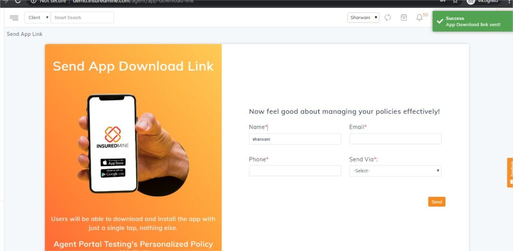513x251 pixels.
Task: Click the orange Send button
Action: (x=437, y=201)
